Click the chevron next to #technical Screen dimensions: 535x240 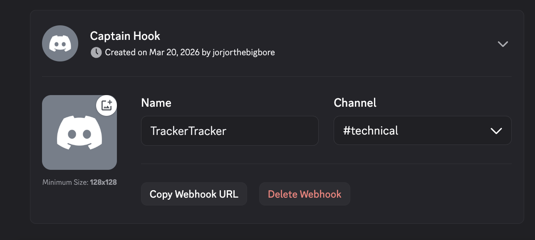tap(496, 130)
